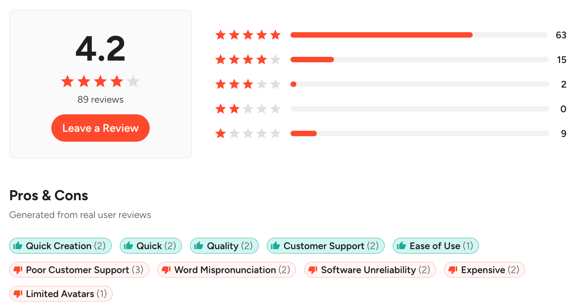
Task: Click the Leave a Review button
Action: click(x=100, y=128)
